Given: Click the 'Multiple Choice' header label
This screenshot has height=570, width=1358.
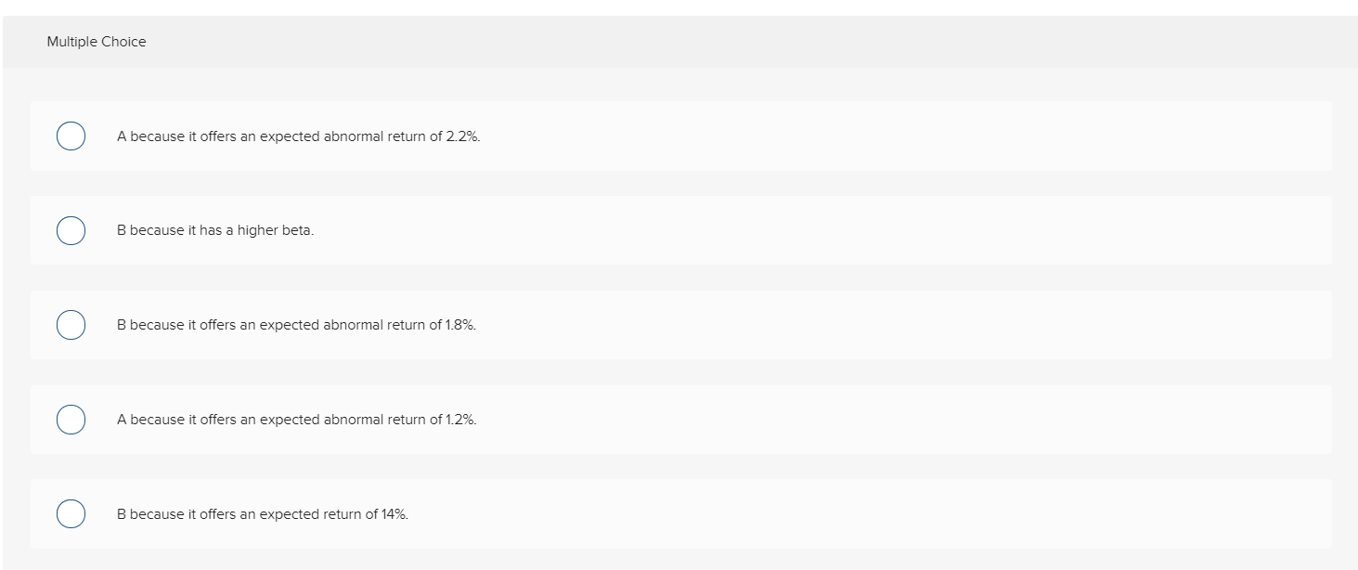Looking at the screenshot, I should pos(97,41).
